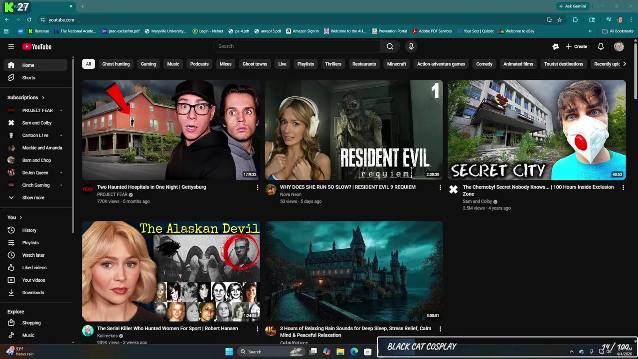Open Liked videos in the sidebar
The width and height of the screenshot is (638, 359).
(35, 268)
